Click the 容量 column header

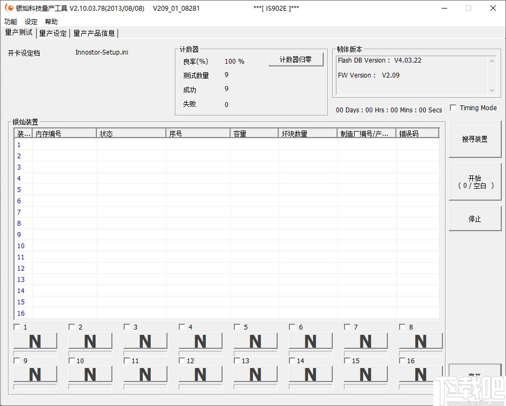coord(254,133)
